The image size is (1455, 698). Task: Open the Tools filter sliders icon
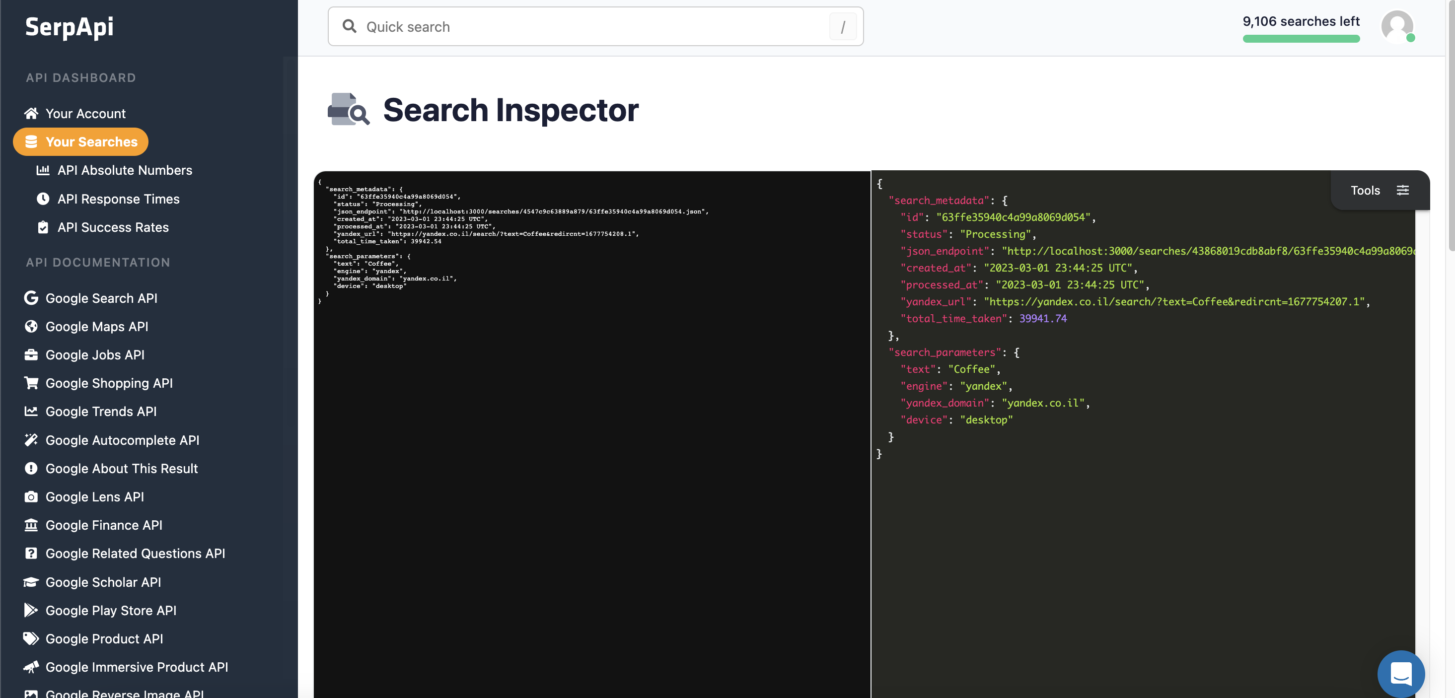click(x=1403, y=190)
